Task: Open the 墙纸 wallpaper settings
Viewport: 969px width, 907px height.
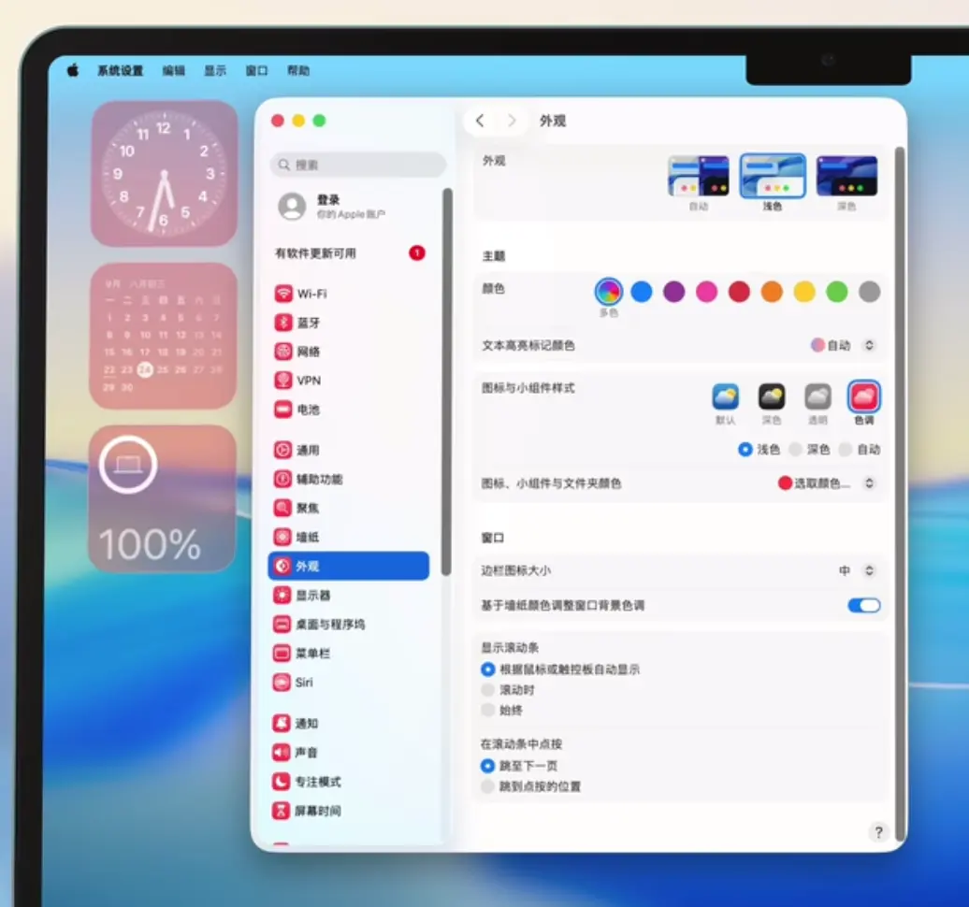Action: 308,537
